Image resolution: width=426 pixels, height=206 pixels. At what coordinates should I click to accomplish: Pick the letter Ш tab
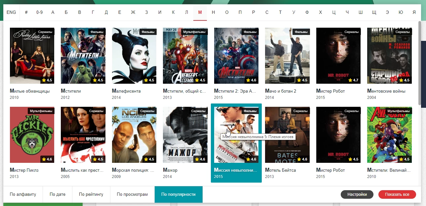361,13
